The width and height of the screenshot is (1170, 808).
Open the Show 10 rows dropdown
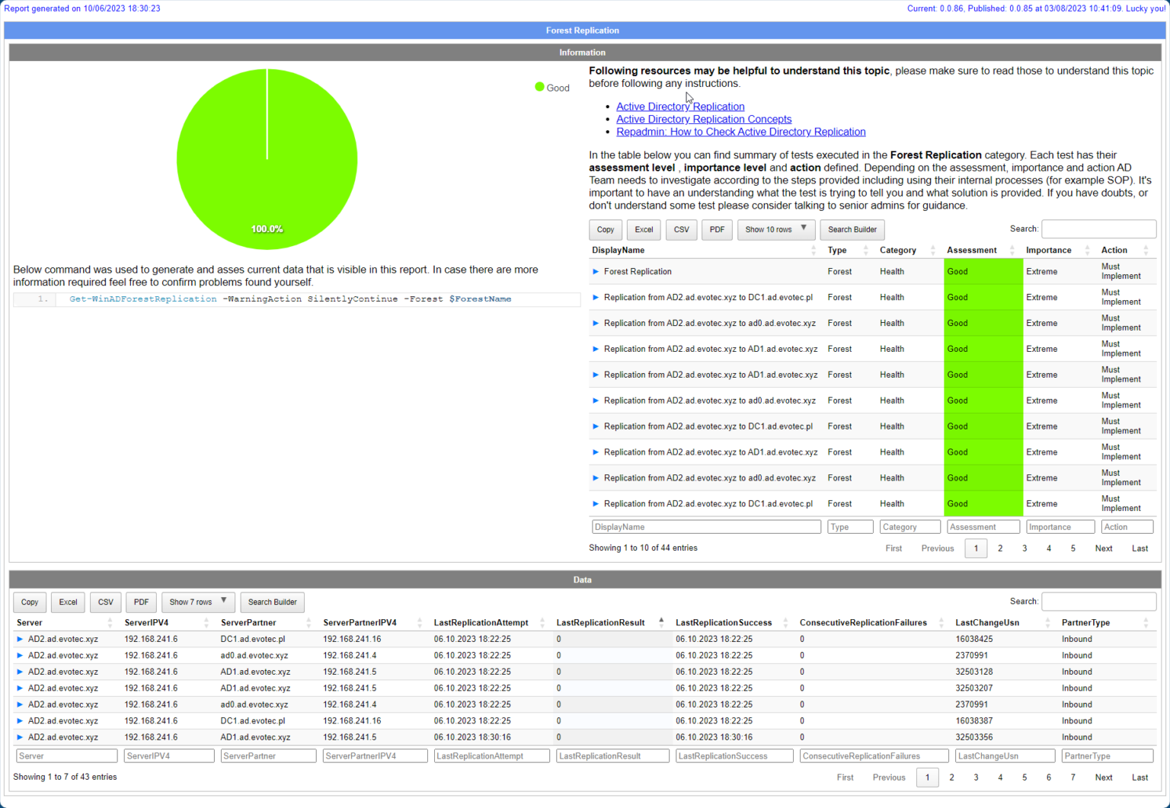[776, 229]
